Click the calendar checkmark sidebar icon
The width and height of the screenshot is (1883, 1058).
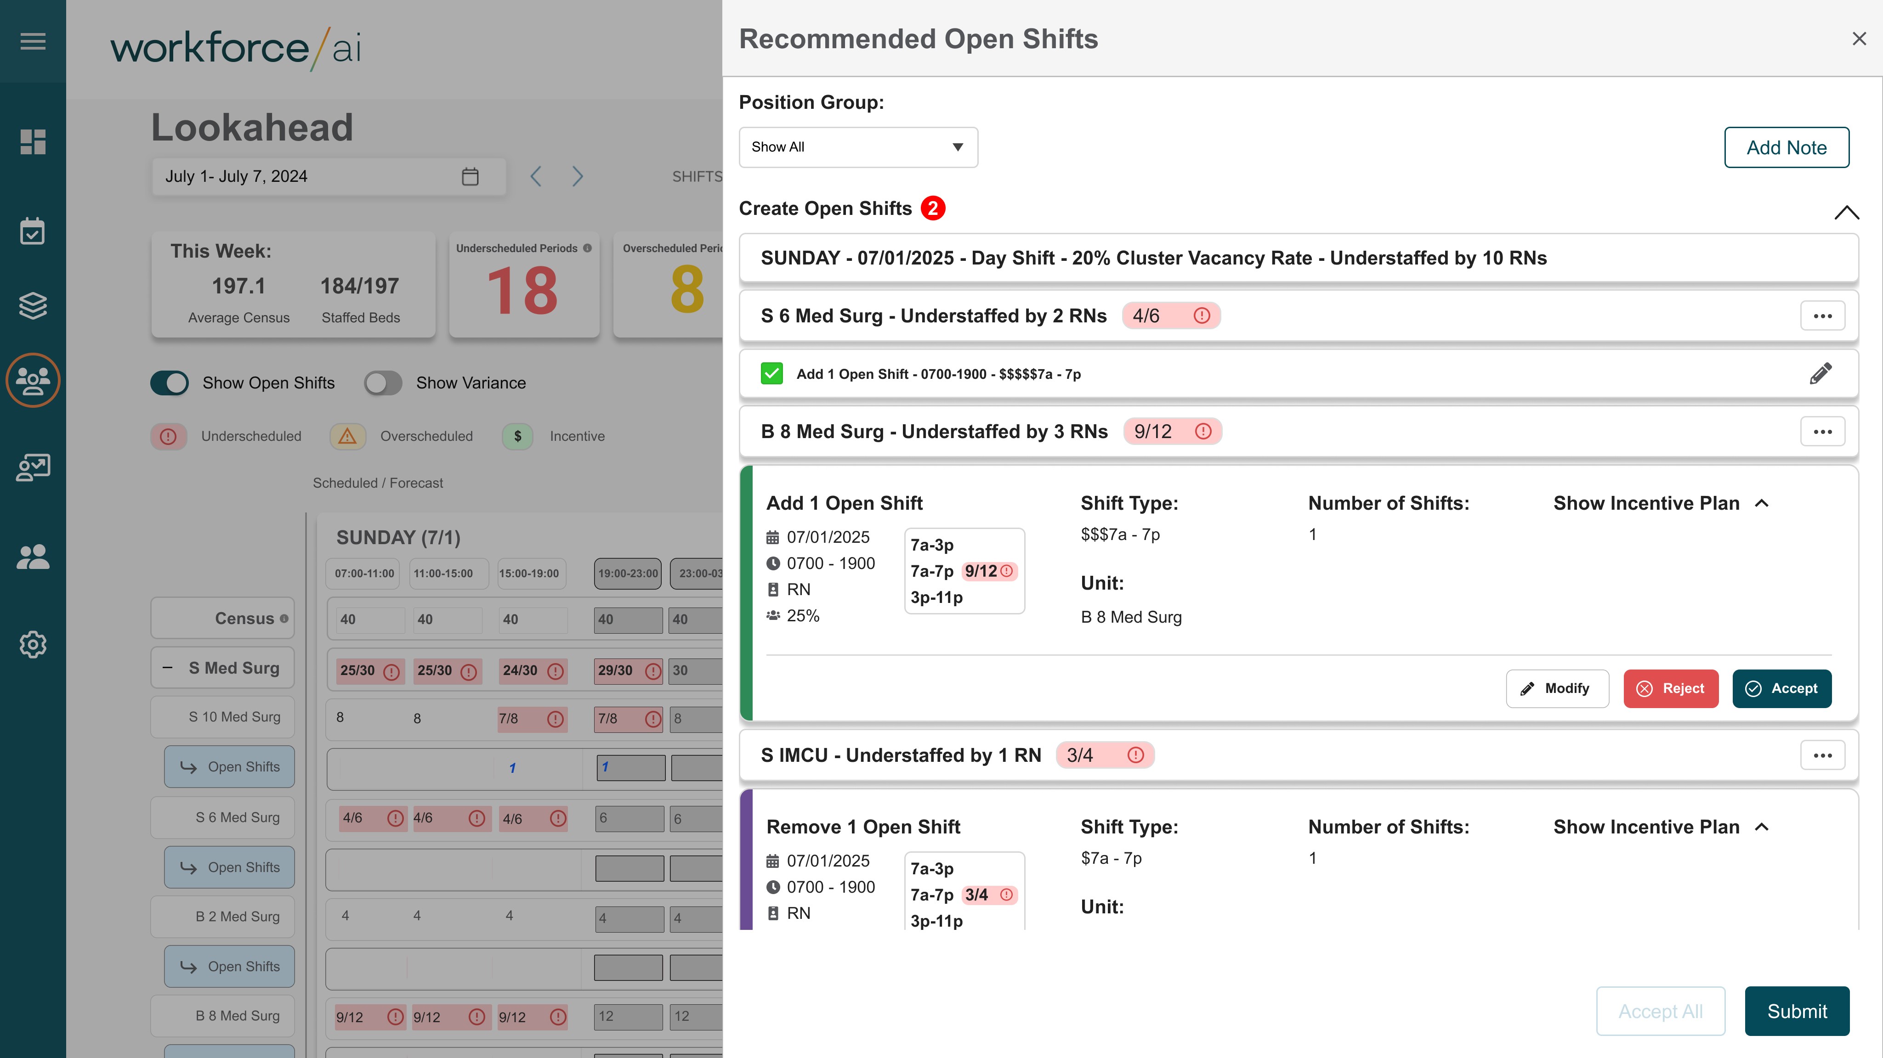point(33,231)
